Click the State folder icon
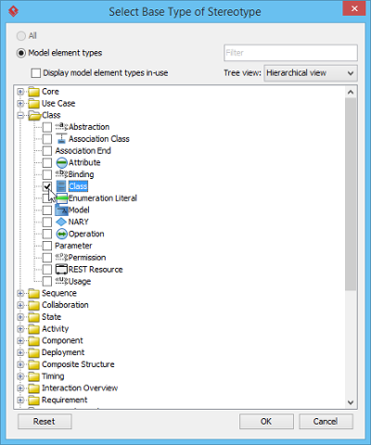371x445 pixels. click(33, 317)
